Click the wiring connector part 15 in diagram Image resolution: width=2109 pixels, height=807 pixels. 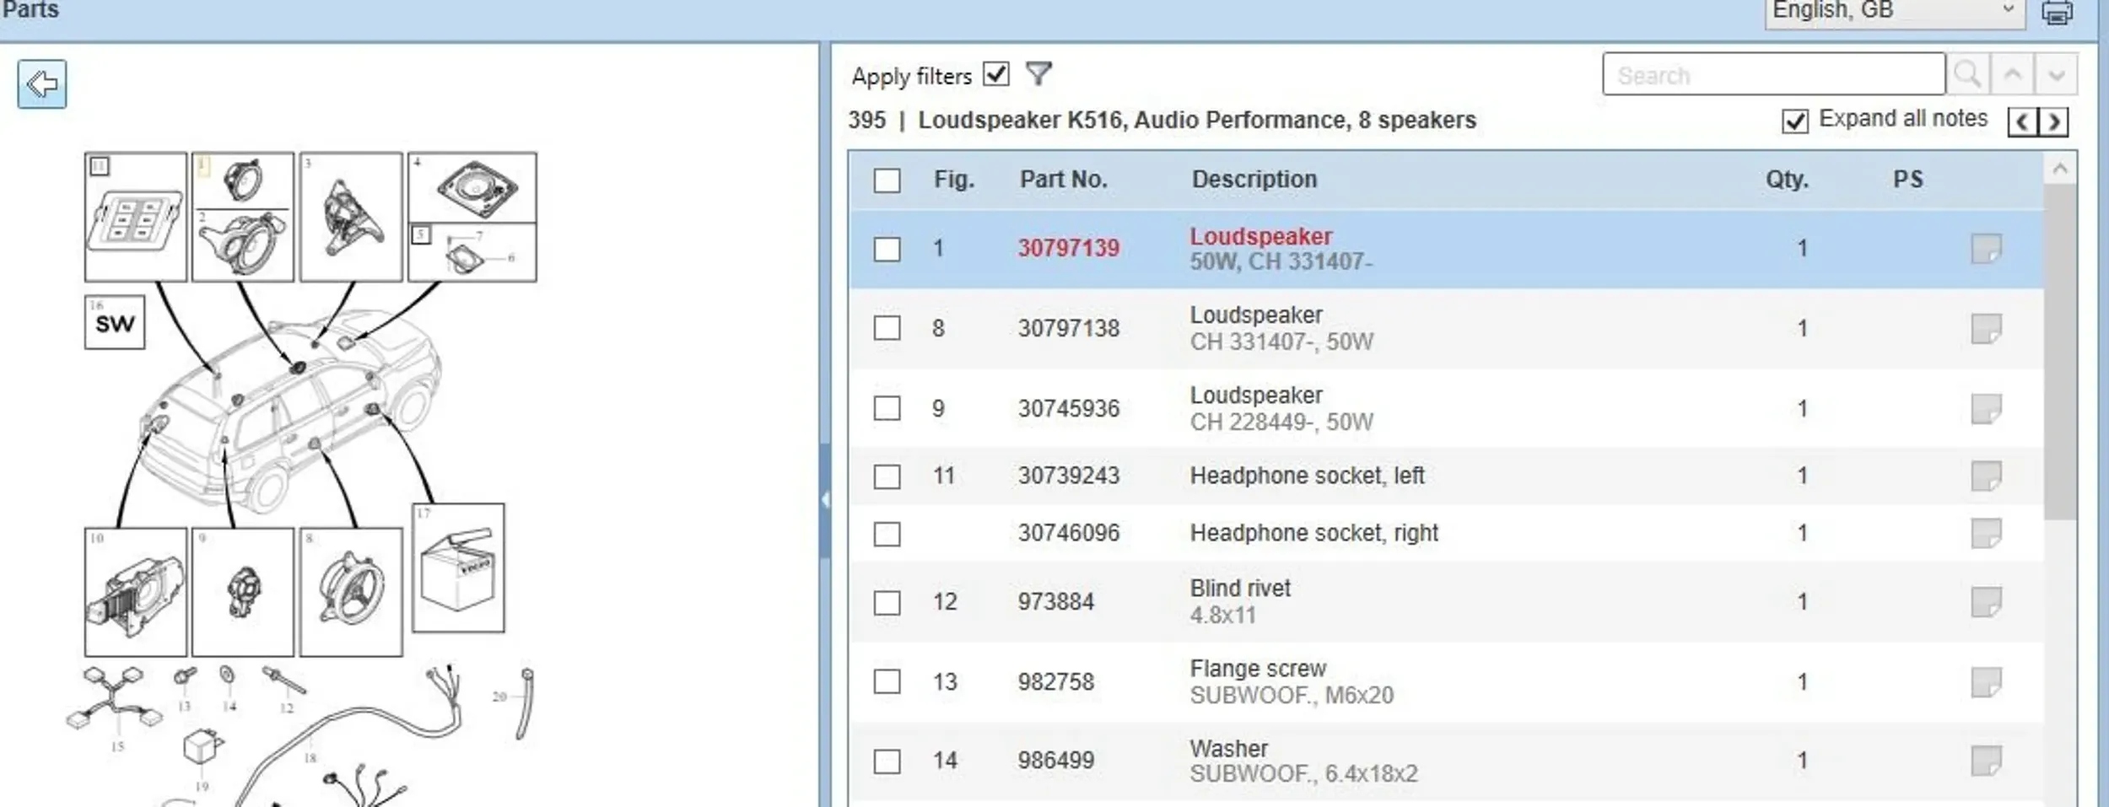[114, 700]
